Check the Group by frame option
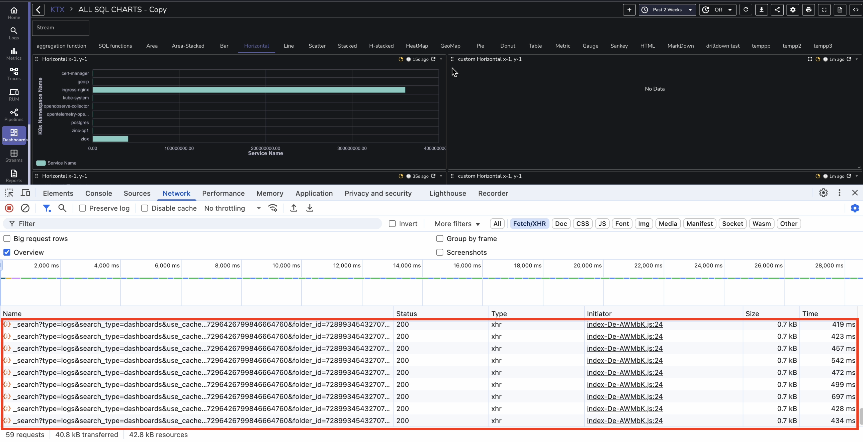863x442 pixels. [439, 239]
